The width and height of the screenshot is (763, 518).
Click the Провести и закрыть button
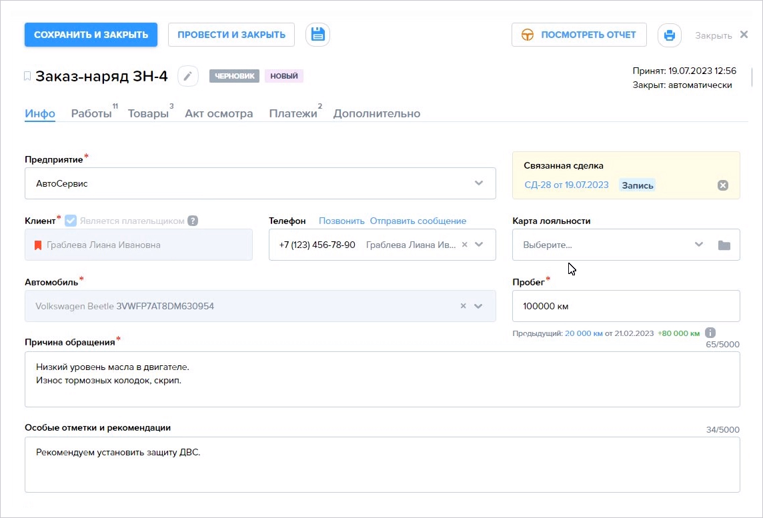coord(231,35)
